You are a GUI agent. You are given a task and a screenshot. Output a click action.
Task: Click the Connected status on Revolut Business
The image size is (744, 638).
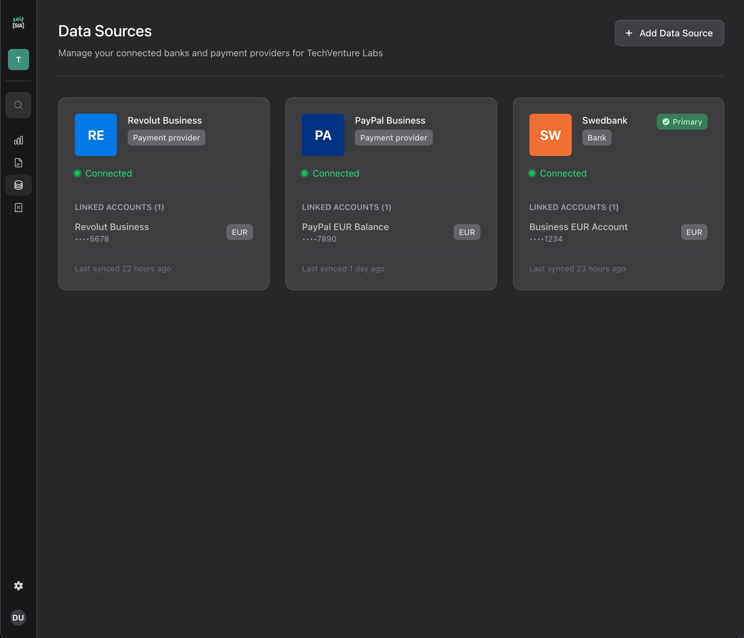[103, 173]
